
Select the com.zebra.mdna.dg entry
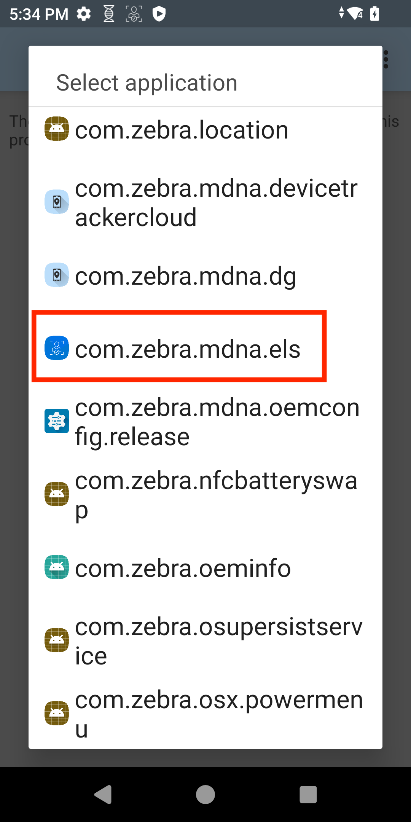[x=185, y=276]
